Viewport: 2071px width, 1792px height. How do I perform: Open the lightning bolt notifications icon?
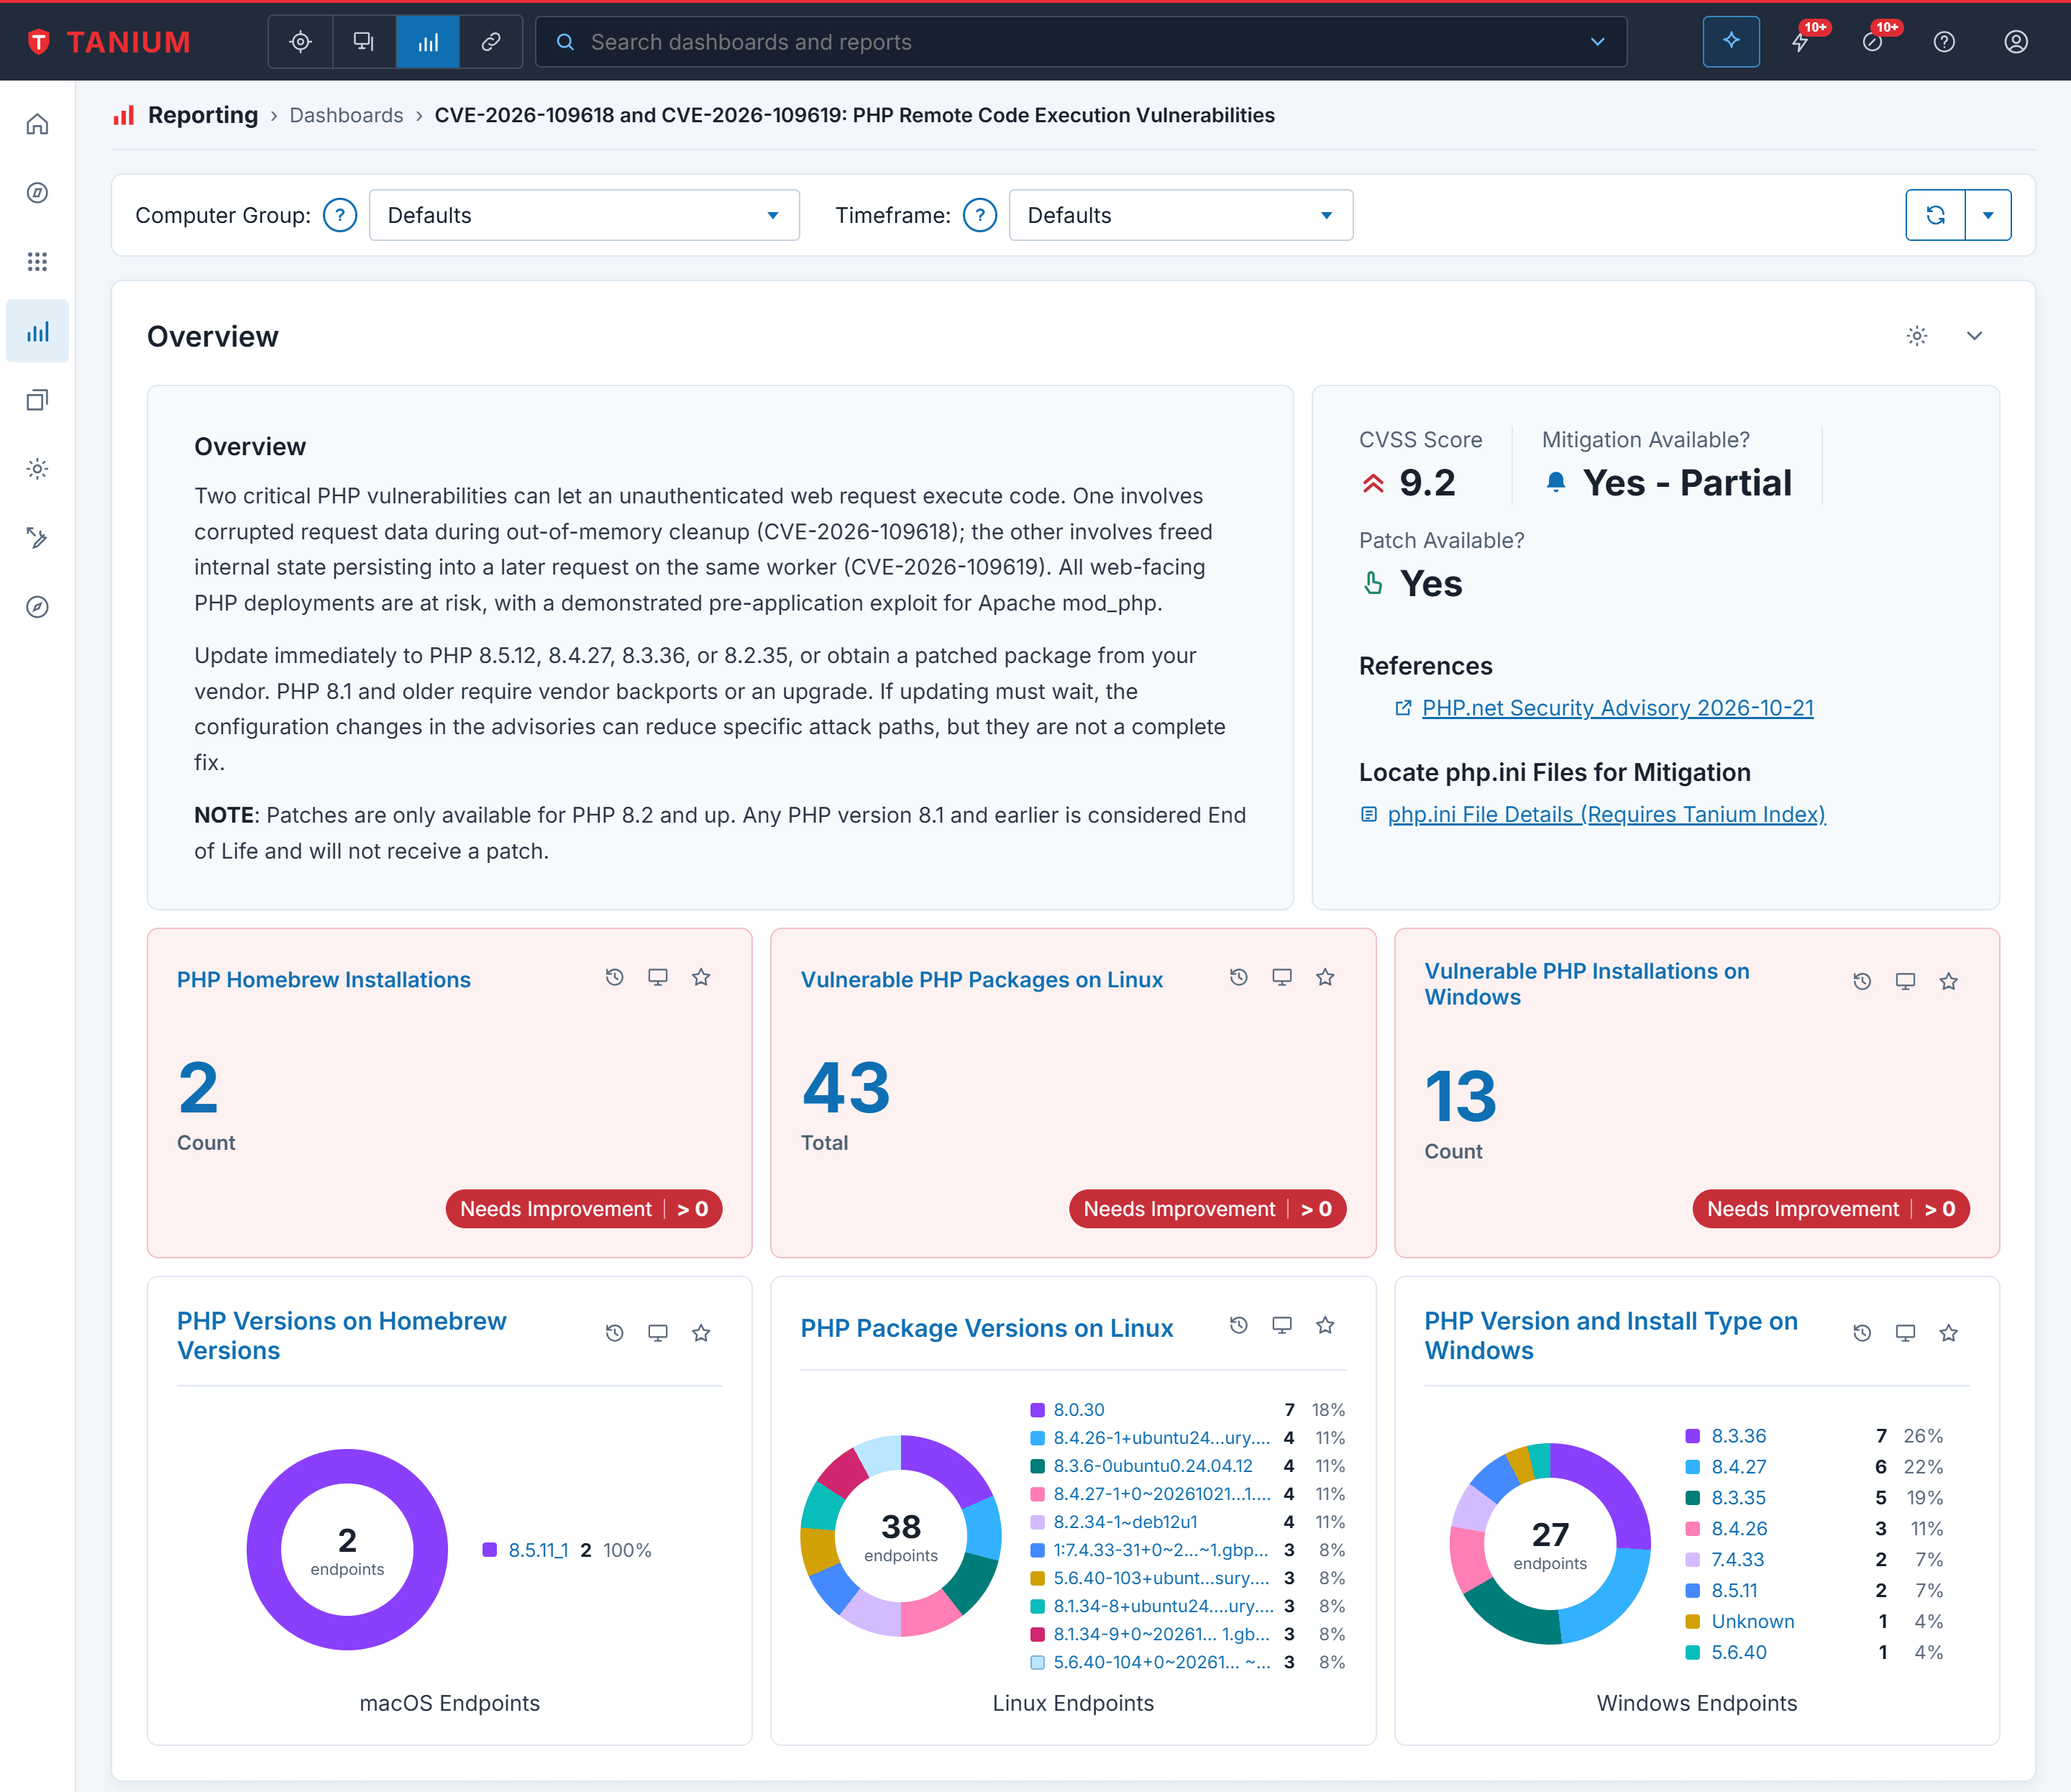(1800, 42)
